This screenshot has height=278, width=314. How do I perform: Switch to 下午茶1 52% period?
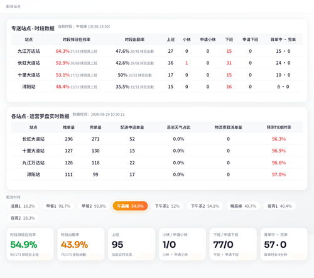(167, 206)
